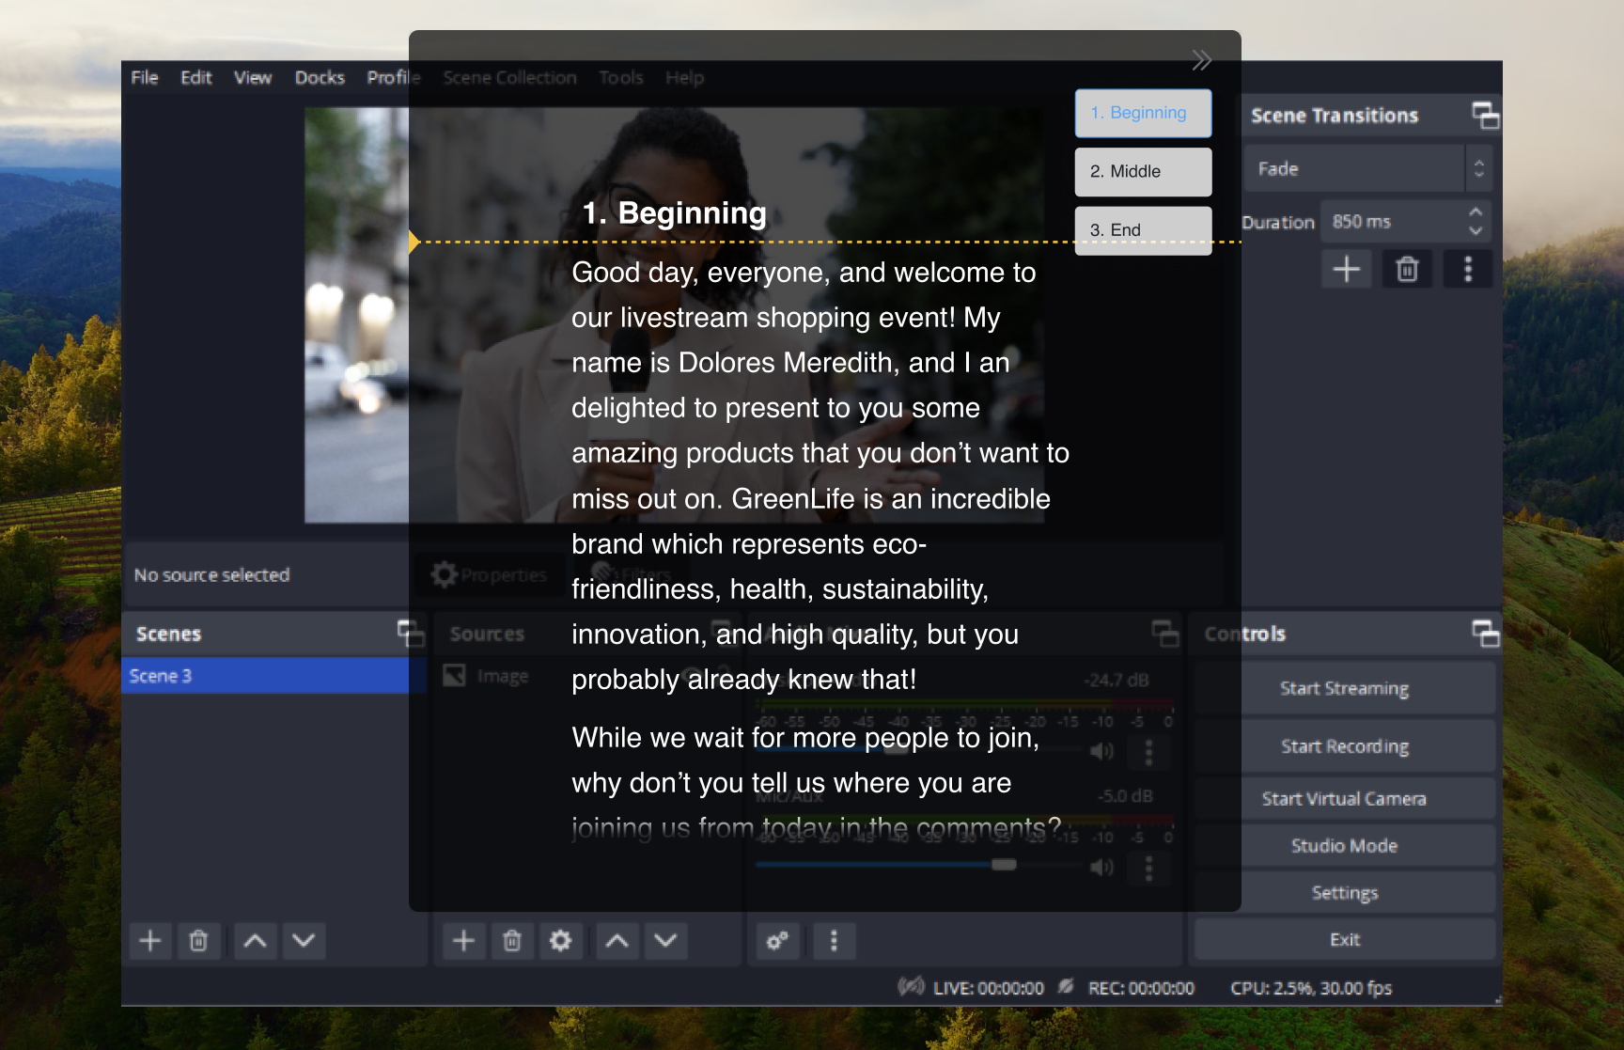Open advanced audio properties gears icon
Image resolution: width=1624 pixels, height=1050 pixels.
pos(778,941)
